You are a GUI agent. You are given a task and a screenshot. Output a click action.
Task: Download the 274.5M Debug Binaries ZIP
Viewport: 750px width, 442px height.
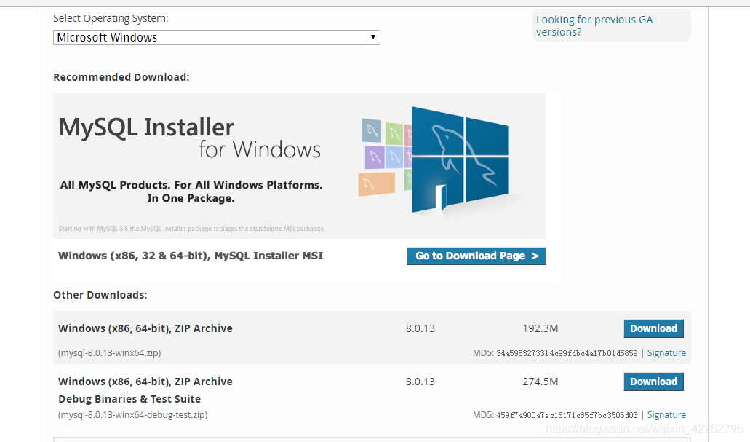pyautogui.click(x=653, y=382)
